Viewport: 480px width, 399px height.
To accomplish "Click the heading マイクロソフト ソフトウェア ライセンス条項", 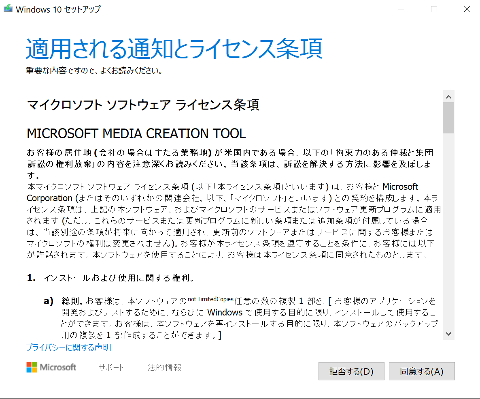I will click(143, 105).
